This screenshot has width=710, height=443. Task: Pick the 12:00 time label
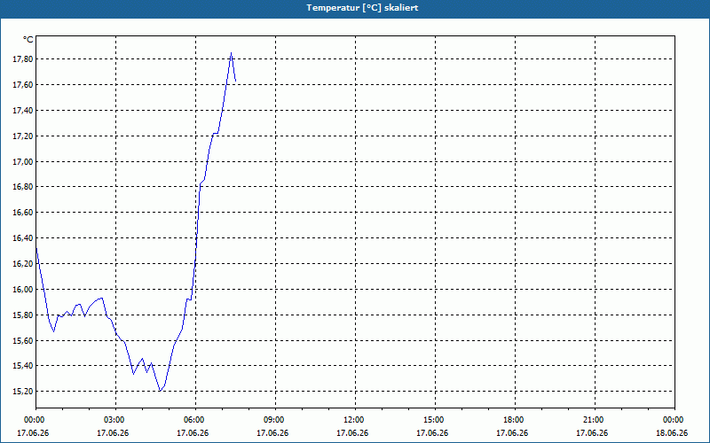pos(355,420)
